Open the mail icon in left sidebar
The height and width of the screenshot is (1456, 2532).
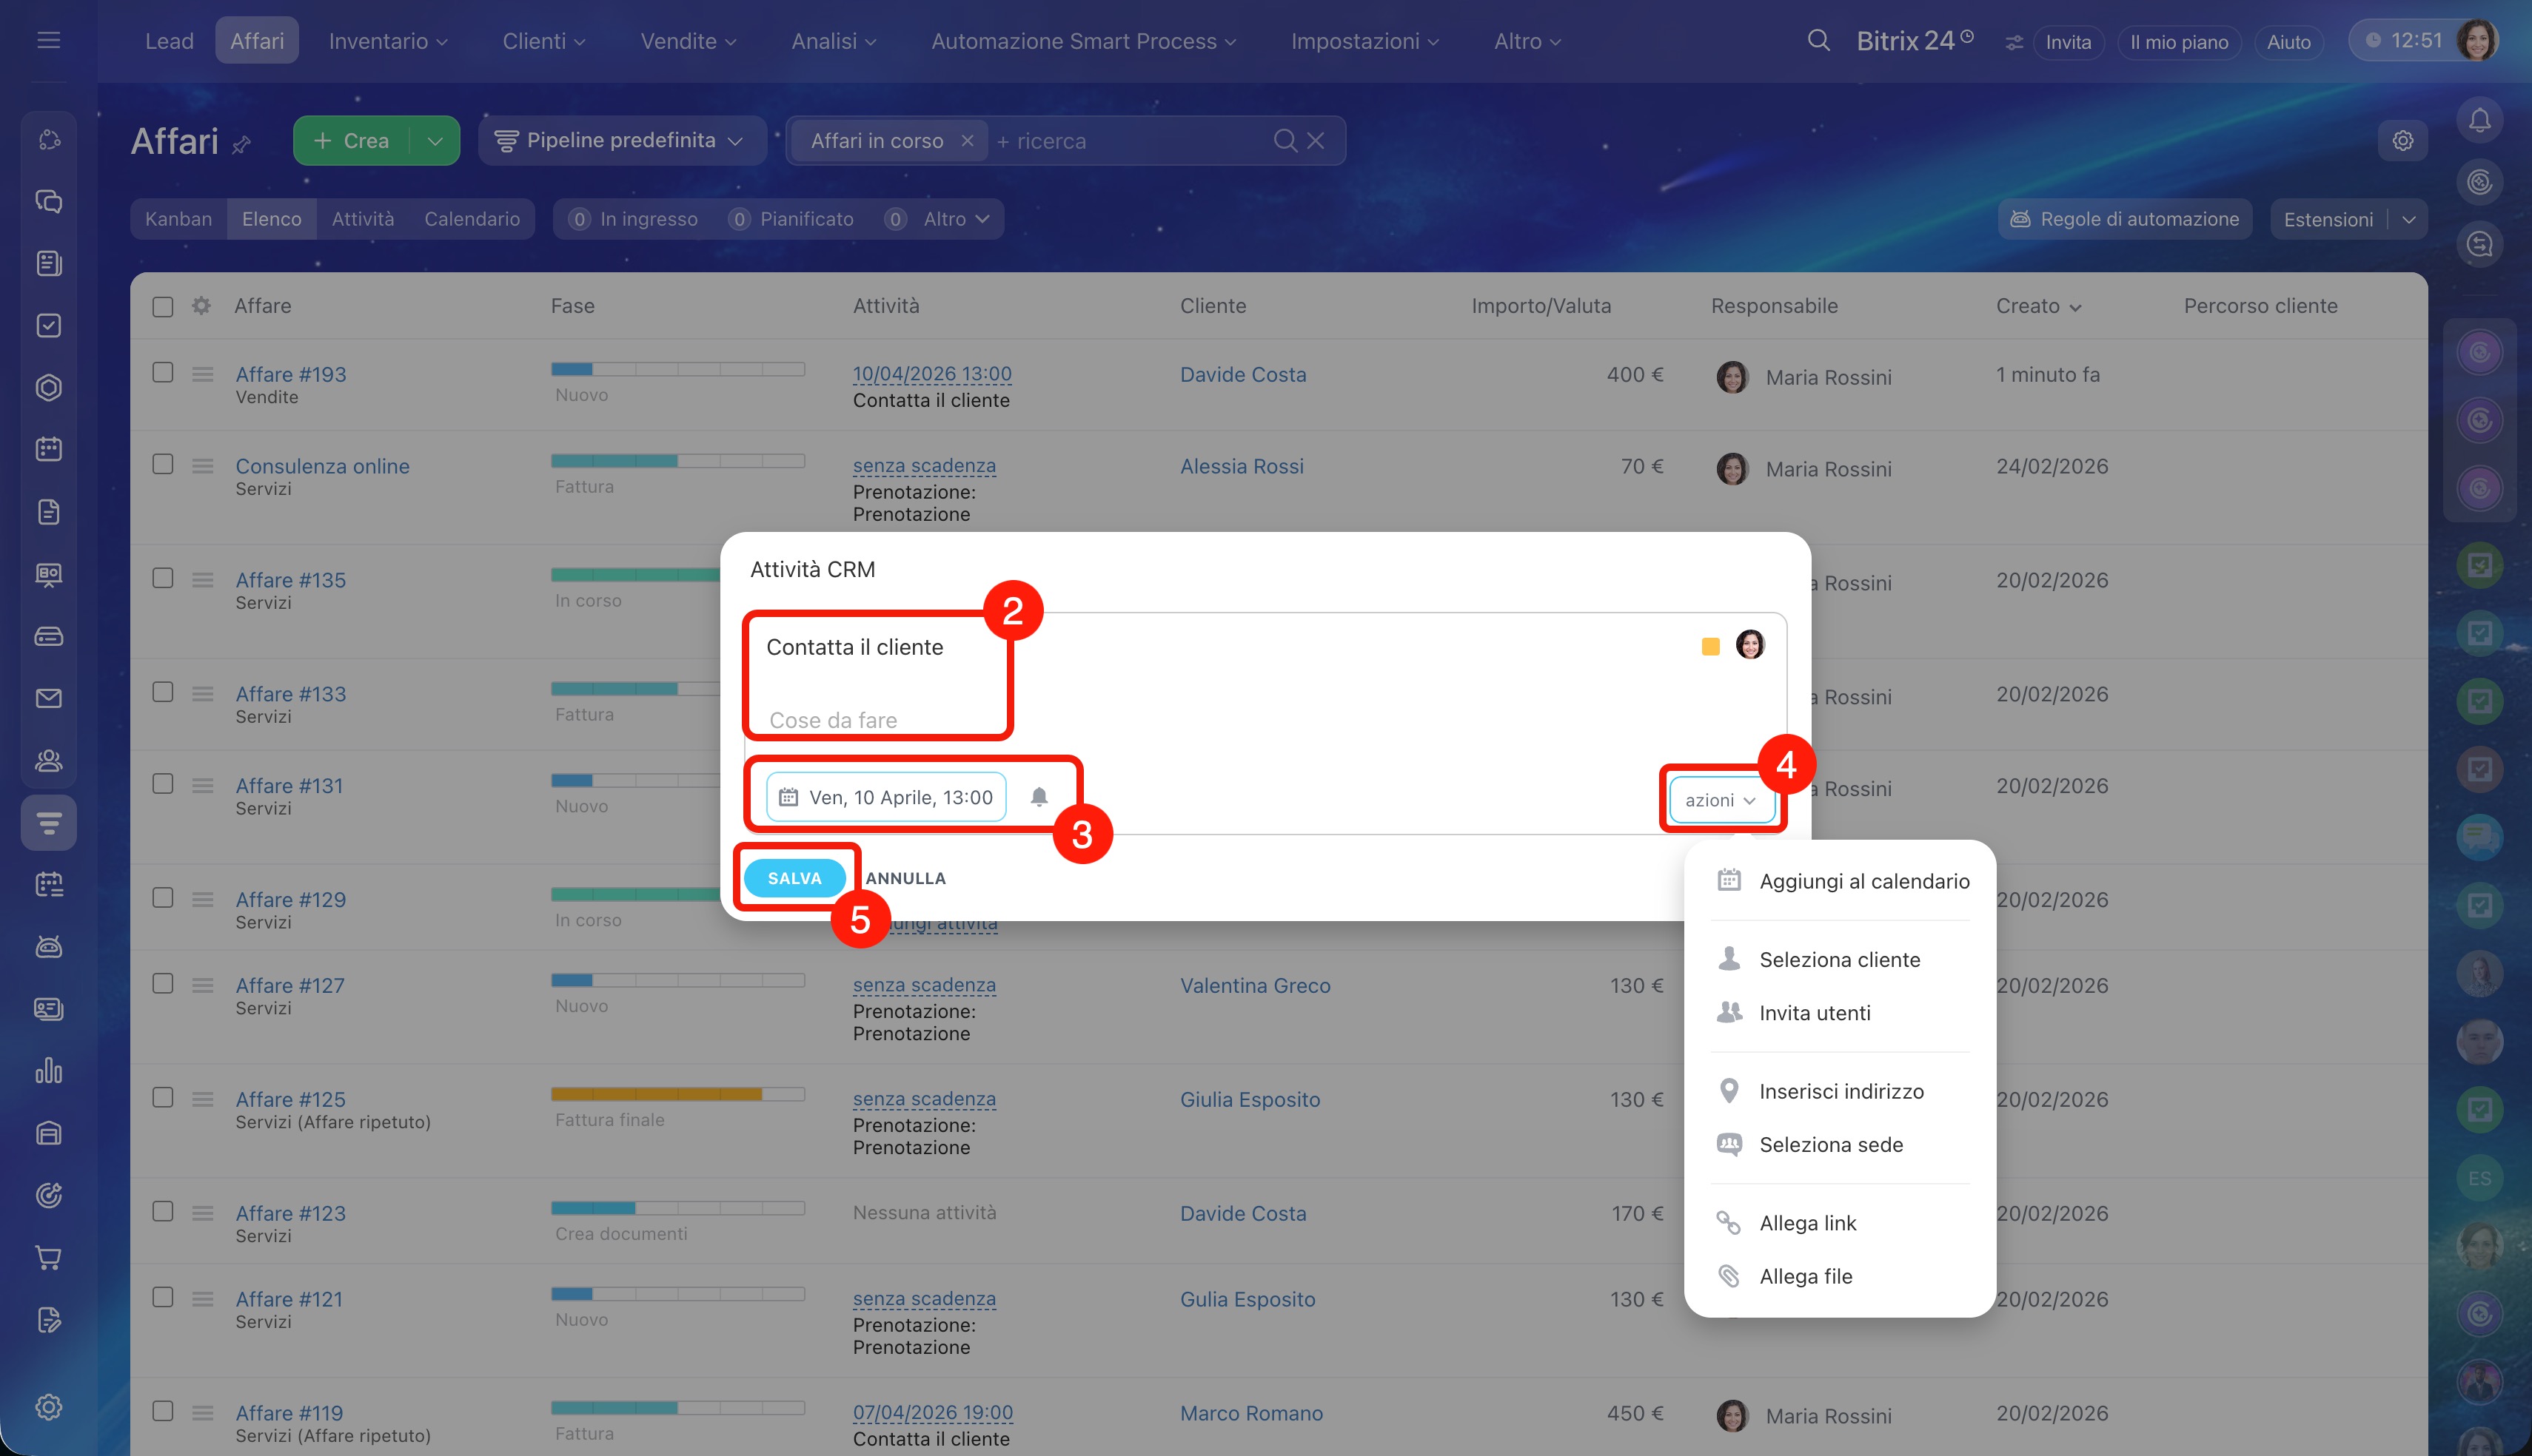[48, 698]
